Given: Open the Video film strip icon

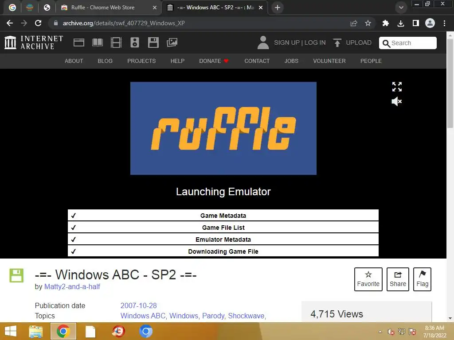Looking at the screenshot, I should coord(116,42).
